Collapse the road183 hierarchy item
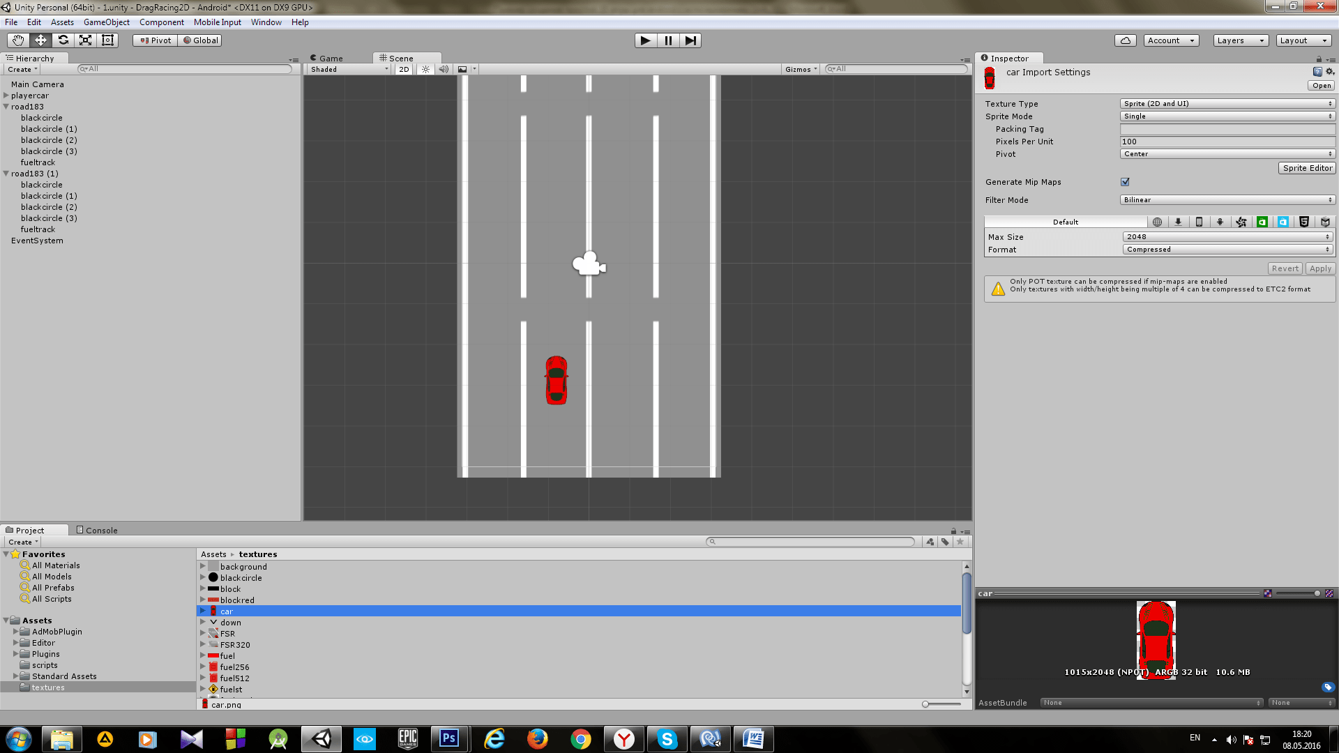Image resolution: width=1339 pixels, height=753 pixels. [x=6, y=107]
